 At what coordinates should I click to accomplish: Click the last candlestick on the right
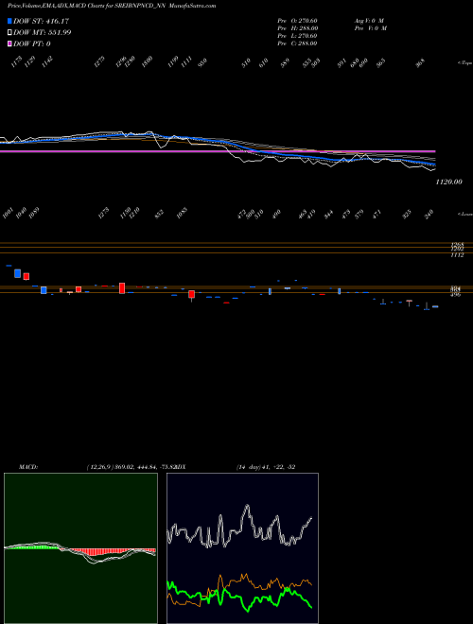coord(435,306)
